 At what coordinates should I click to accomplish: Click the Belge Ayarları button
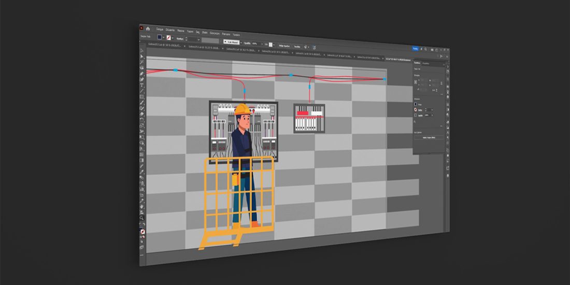(x=285, y=45)
